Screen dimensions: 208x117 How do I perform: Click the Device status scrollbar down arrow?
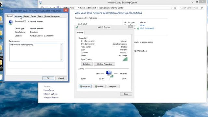[x=61, y=60]
